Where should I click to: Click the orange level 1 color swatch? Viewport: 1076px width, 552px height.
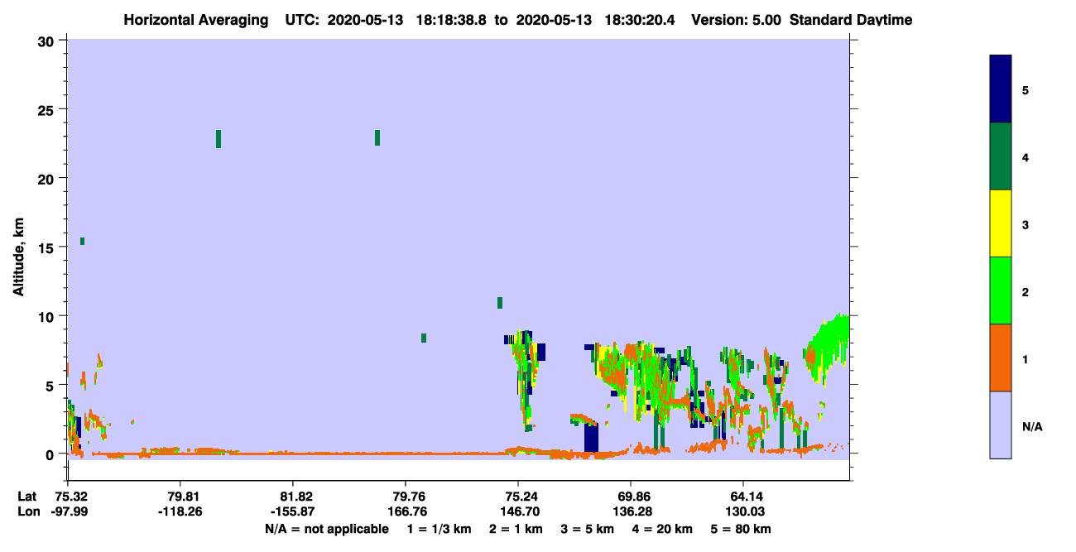click(1001, 358)
